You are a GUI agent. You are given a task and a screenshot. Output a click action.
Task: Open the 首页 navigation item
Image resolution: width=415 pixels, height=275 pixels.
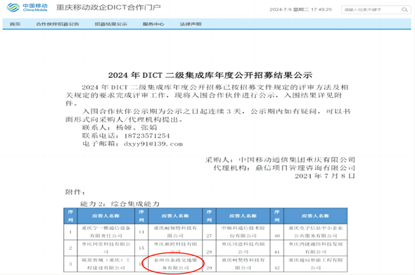click(15, 24)
